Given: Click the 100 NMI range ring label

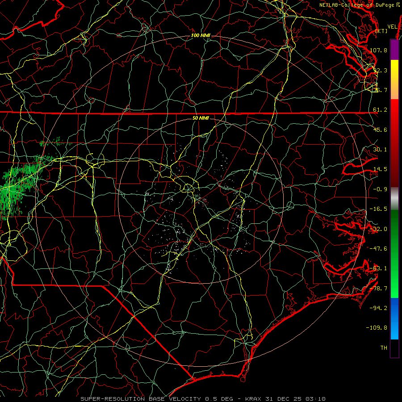Looking at the screenshot, I should pos(201,35).
